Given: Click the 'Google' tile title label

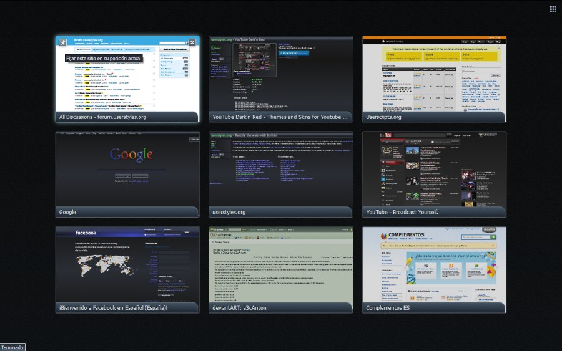Looking at the screenshot, I should [x=67, y=212].
